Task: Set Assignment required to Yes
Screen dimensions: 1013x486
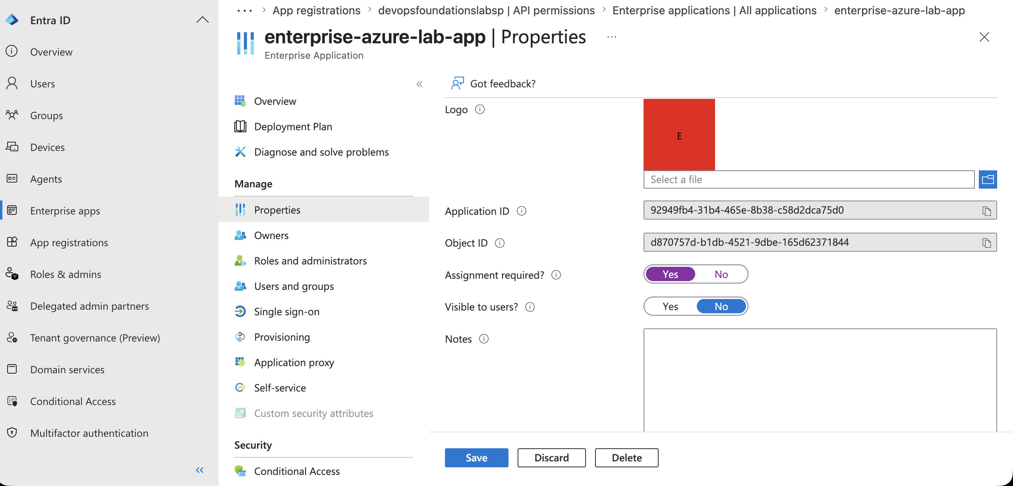Action: (x=671, y=274)
